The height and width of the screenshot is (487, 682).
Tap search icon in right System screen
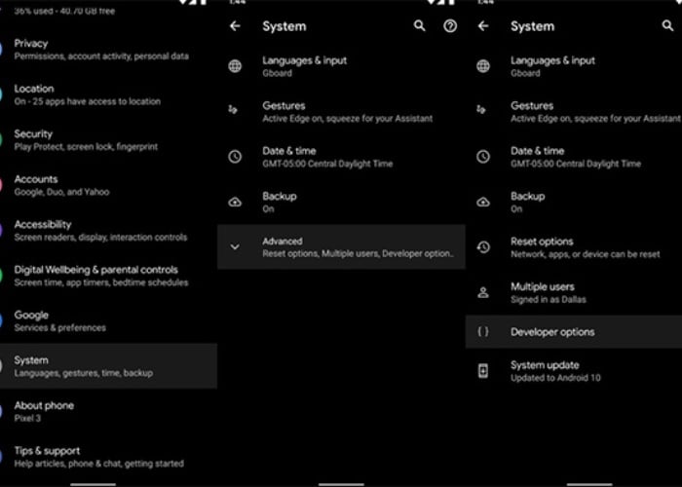click(667, 25)
